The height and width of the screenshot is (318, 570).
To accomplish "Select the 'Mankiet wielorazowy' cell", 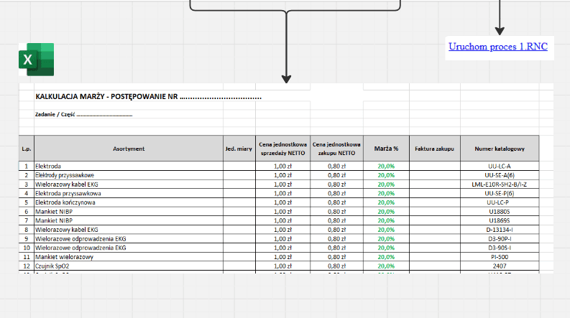I will (x=129, y=257).
